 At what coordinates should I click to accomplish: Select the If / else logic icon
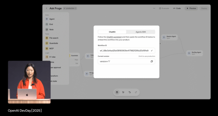[x=47, y=57]
